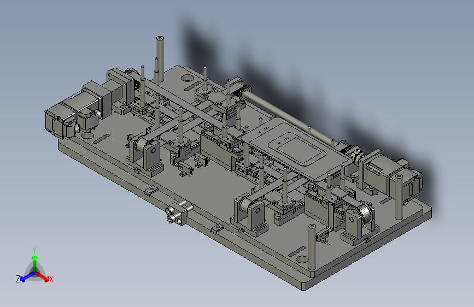Select the tallest vertical post at the rear
The image size is (474, 307).
[160, 59]
